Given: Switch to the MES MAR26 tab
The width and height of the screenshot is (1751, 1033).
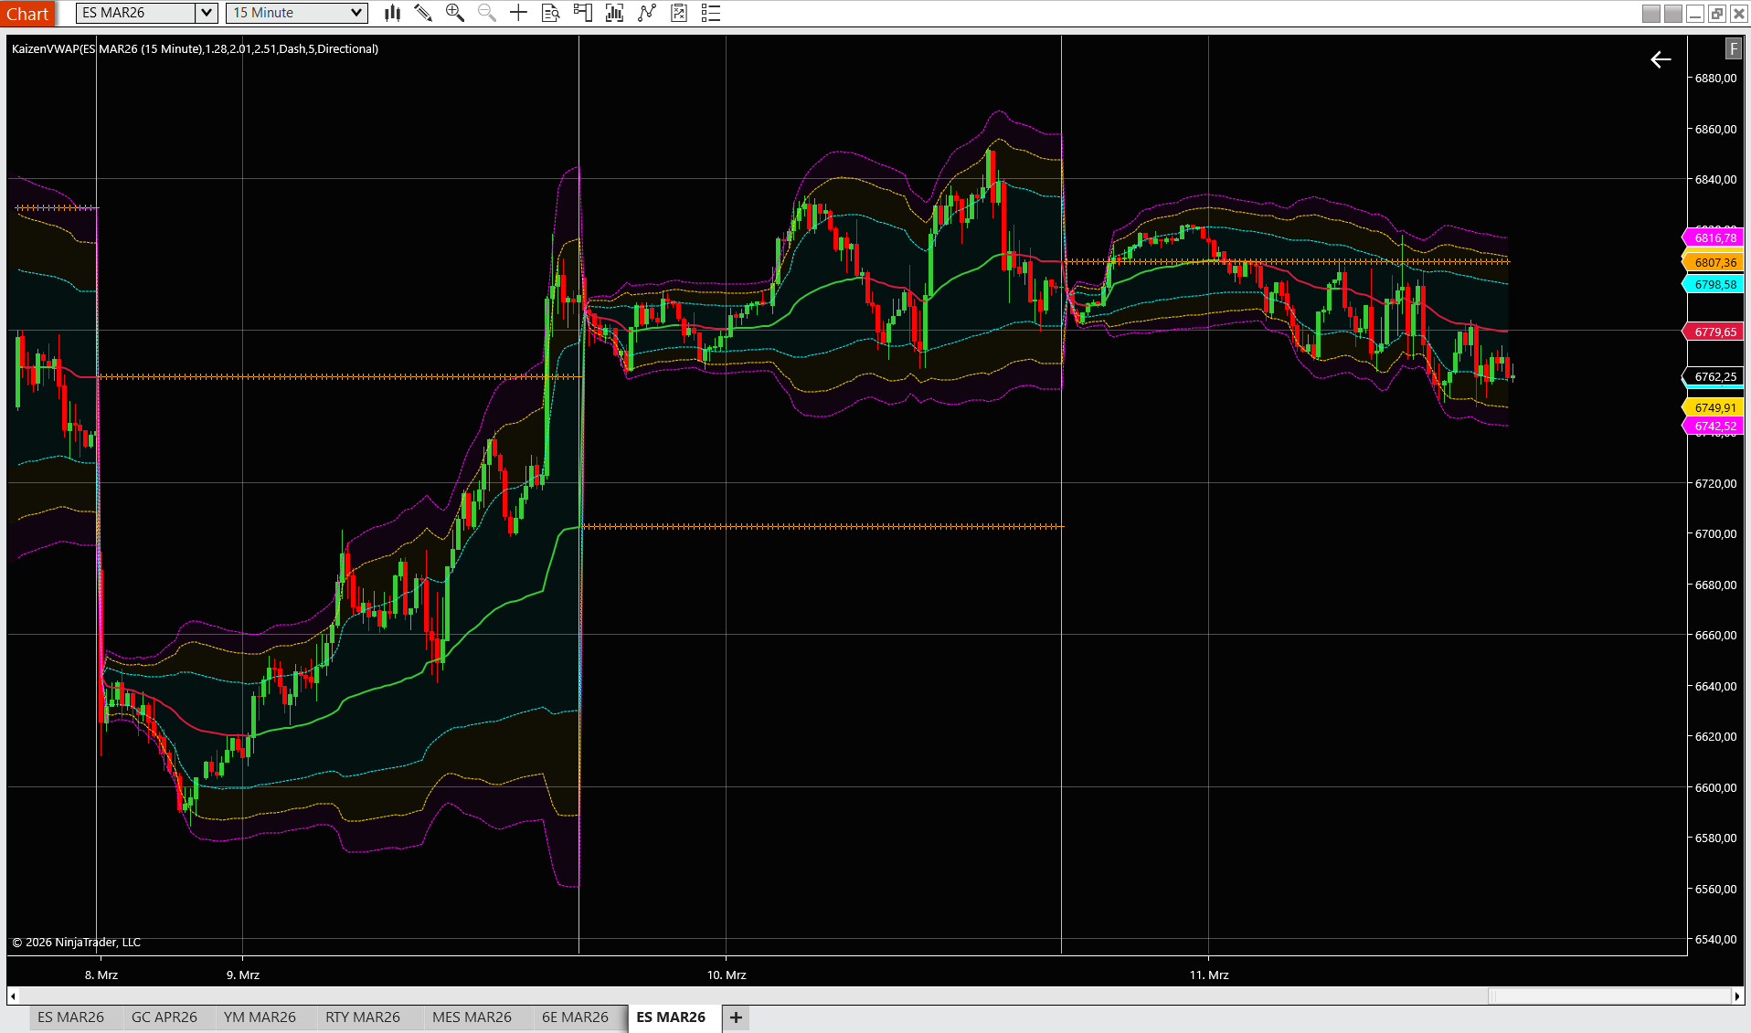Looking at the screenshot, I should pyautogui.click(x=472, y=1017).
